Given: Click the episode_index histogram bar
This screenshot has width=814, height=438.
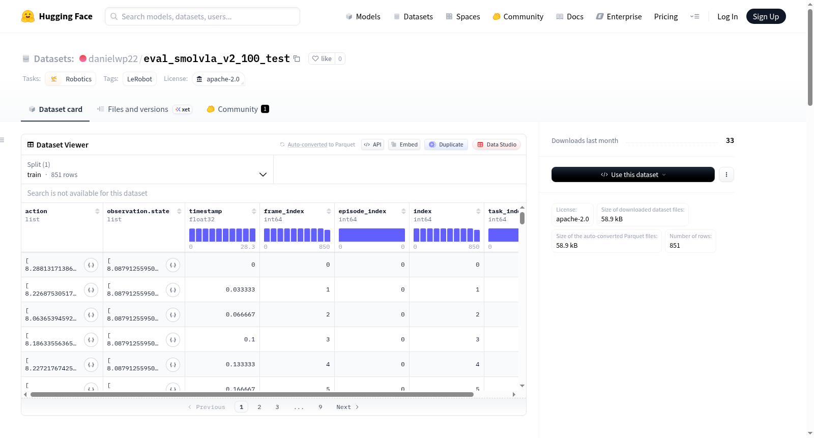Looking at the screenshot, I should 372,235.
